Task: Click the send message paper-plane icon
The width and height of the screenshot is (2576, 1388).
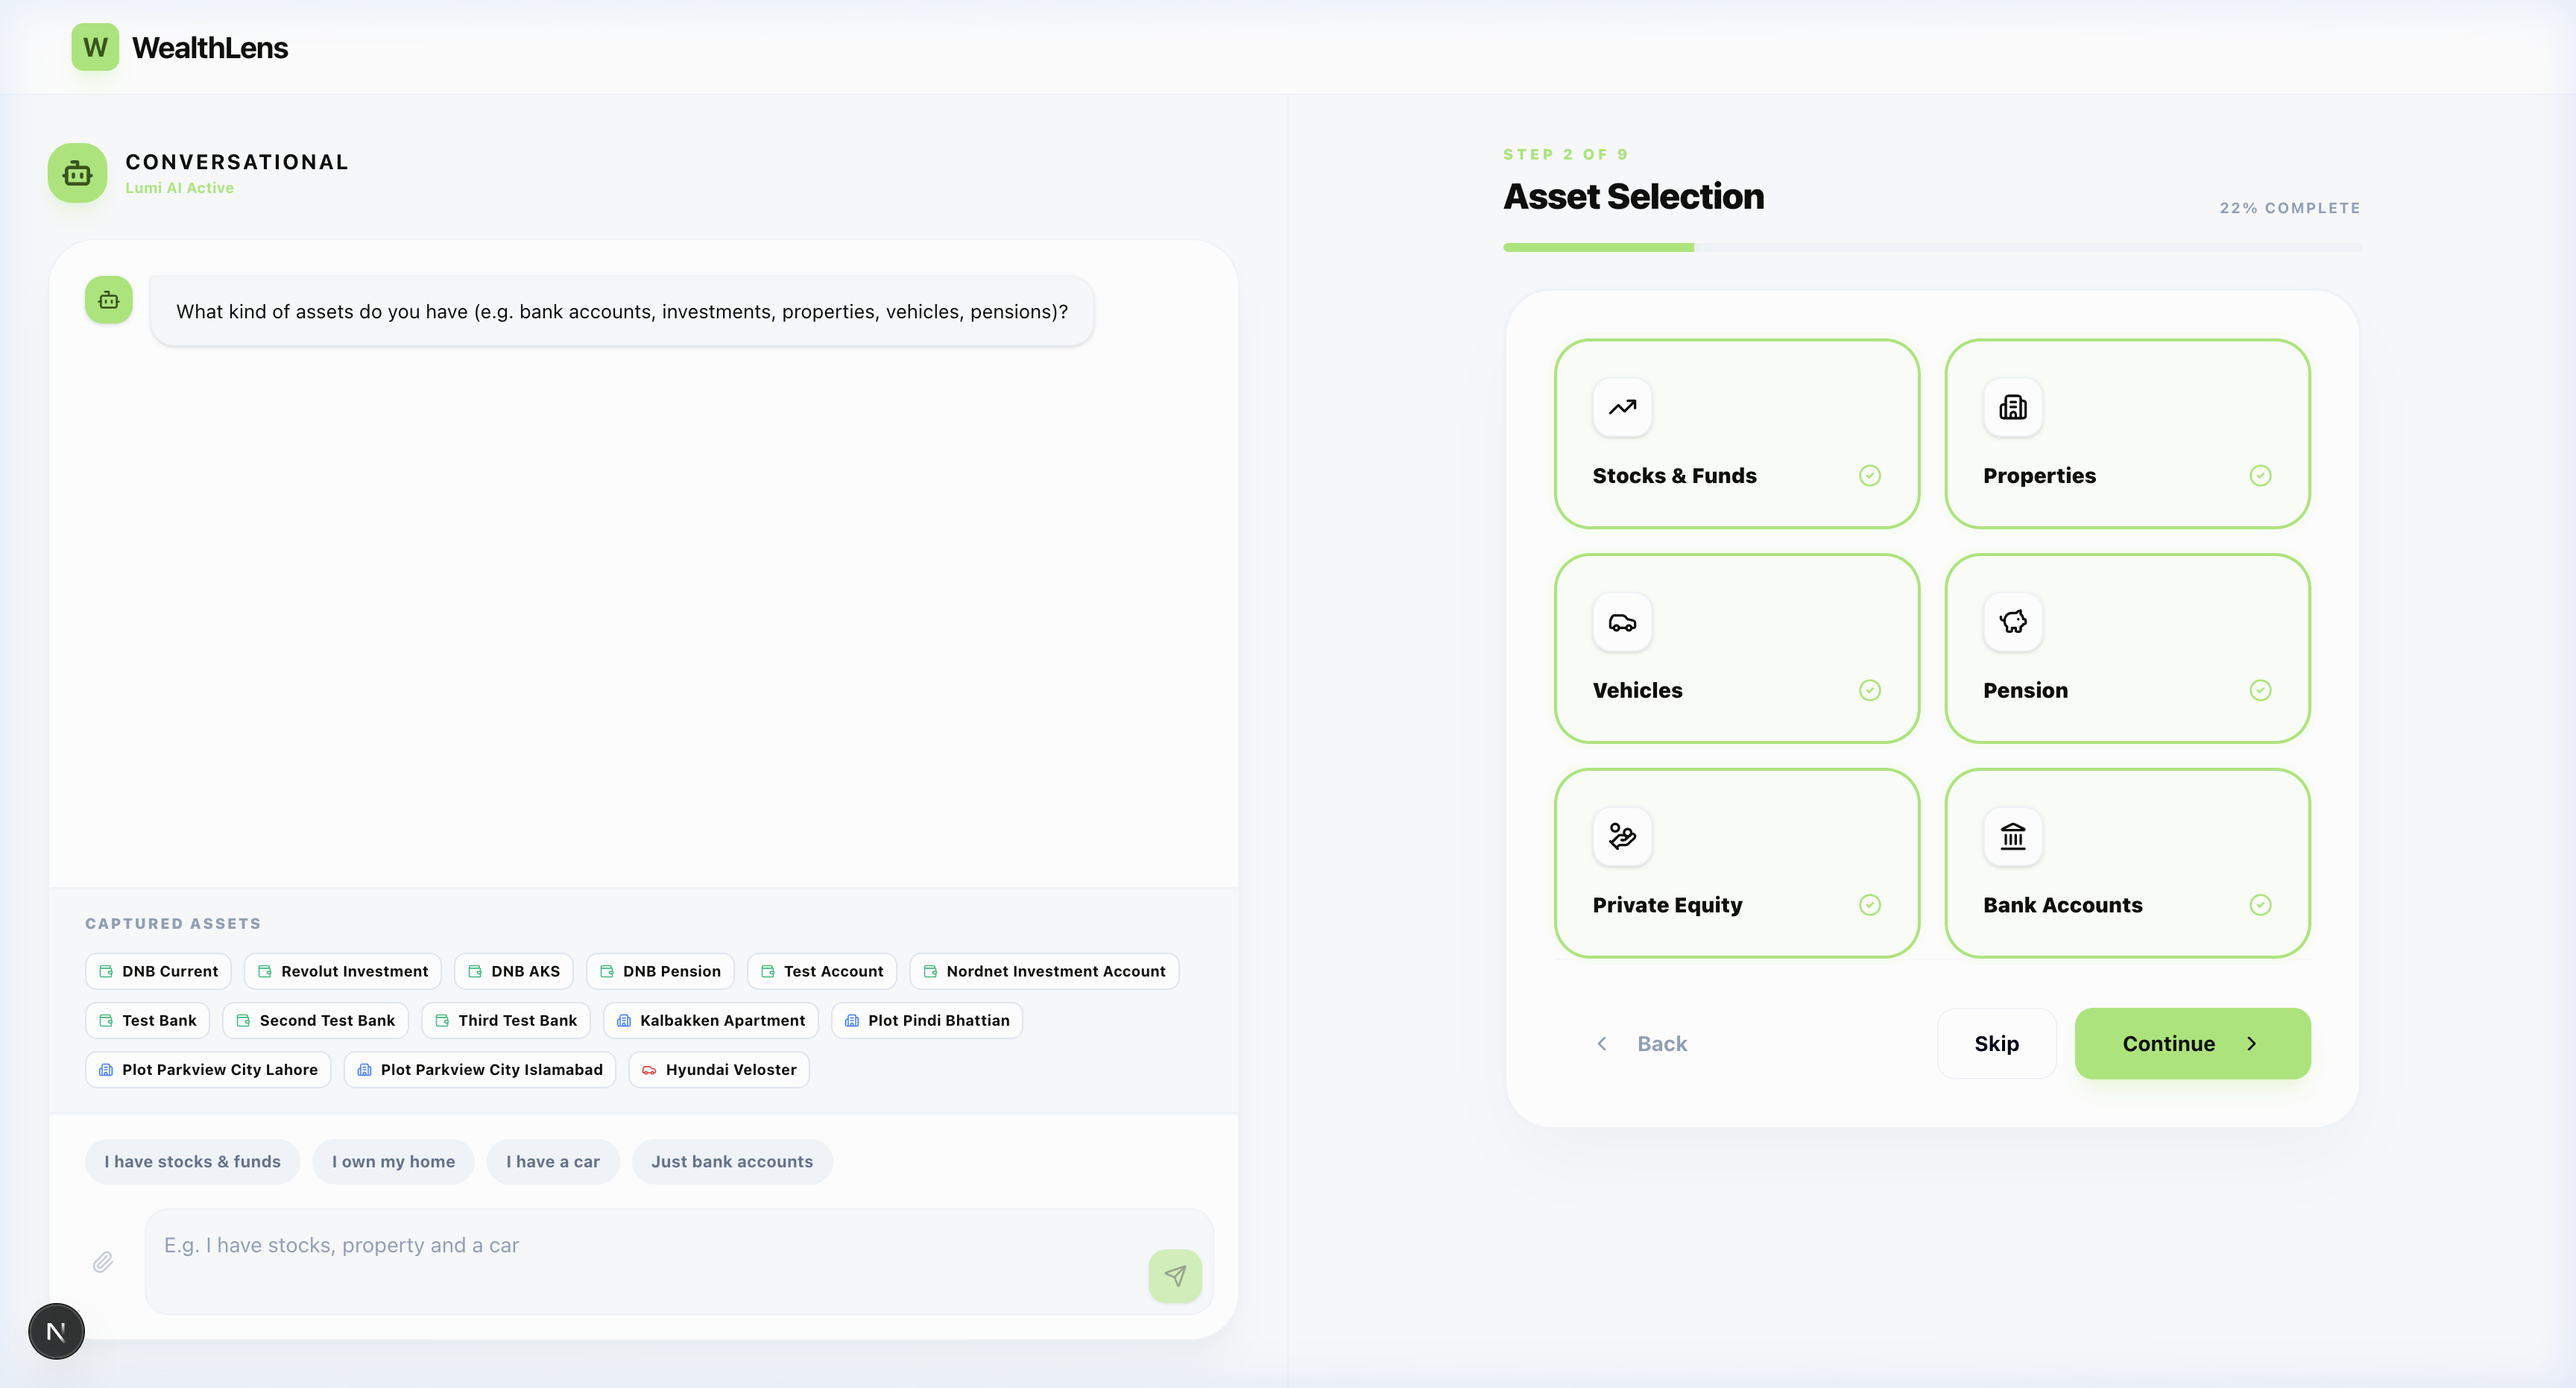Action: pyautogui.click(x=1175, y=1276)
